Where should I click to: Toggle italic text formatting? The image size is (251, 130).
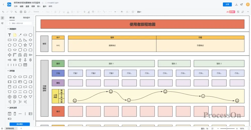pos(59,12)
